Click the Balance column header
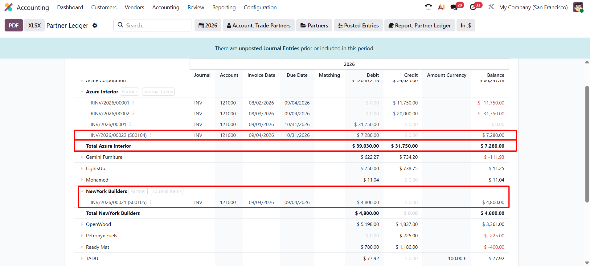 [x=496, y=75]
